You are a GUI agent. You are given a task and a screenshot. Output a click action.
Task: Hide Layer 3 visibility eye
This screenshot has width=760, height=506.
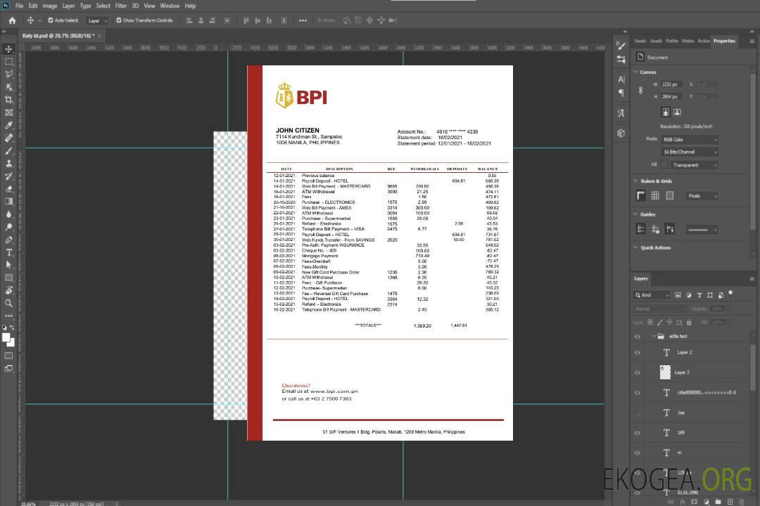click(x=638, y=373)
